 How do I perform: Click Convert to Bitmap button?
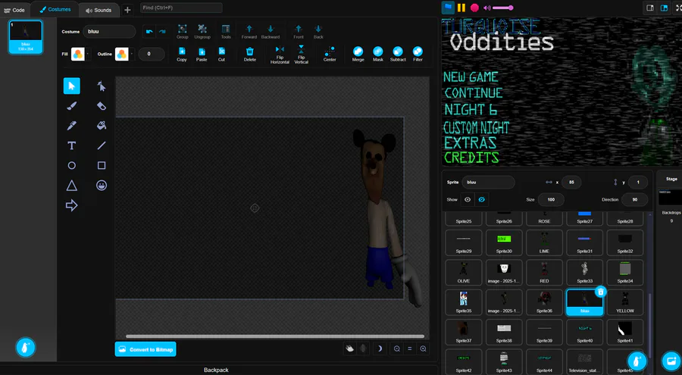point(145,349)
